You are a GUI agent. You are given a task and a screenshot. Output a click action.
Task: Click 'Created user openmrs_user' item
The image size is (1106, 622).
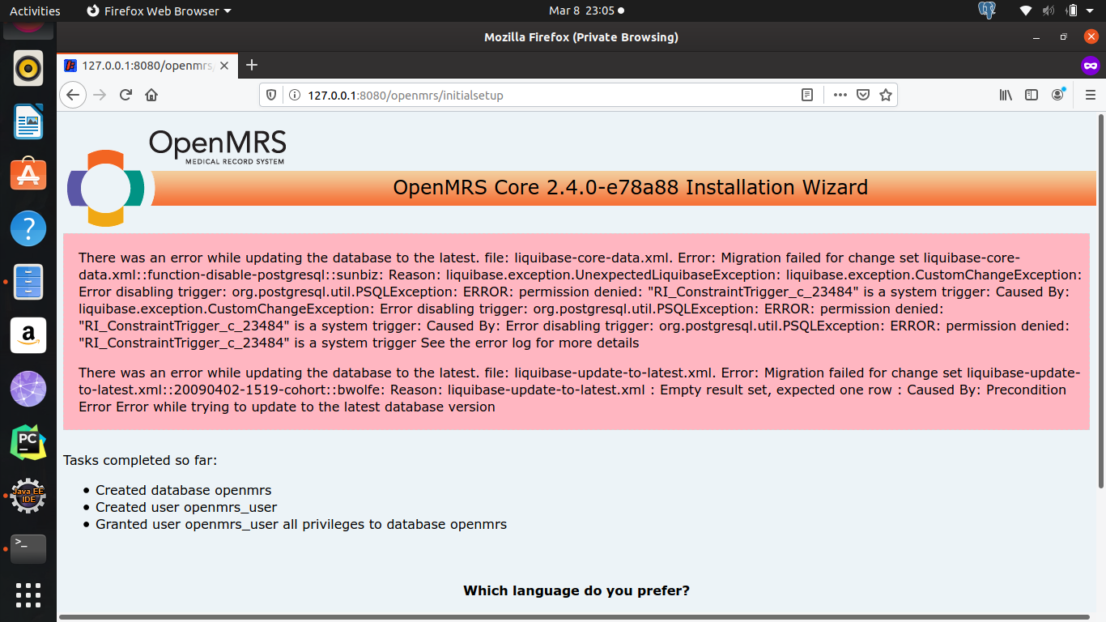[186, 507]
